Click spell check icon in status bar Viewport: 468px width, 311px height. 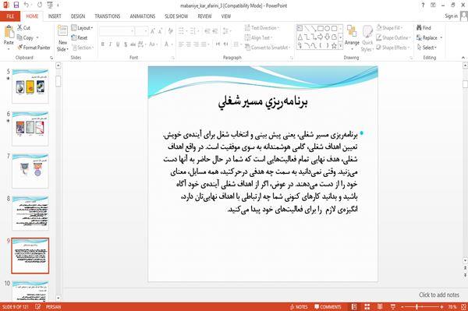pos(38,307)
